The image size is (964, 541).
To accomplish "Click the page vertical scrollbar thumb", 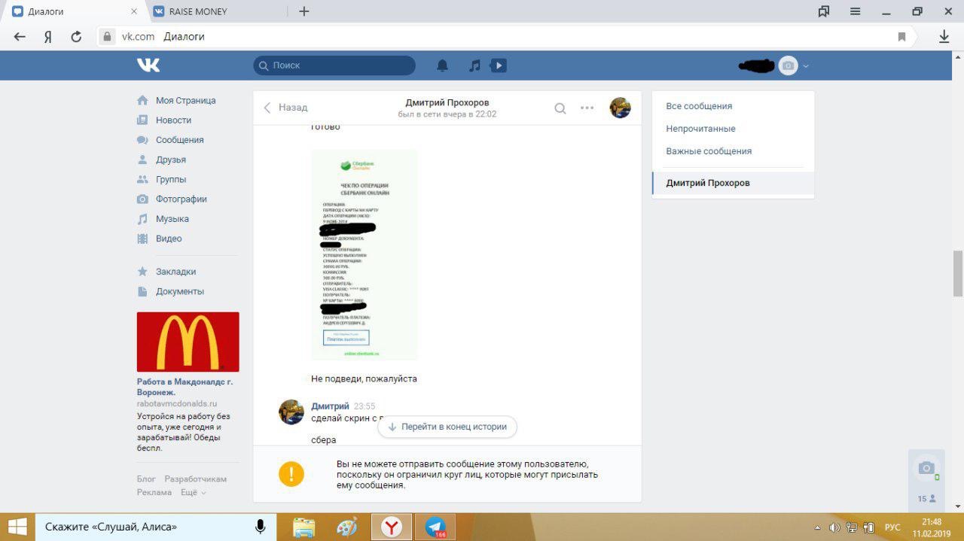I will coord(958,273).
